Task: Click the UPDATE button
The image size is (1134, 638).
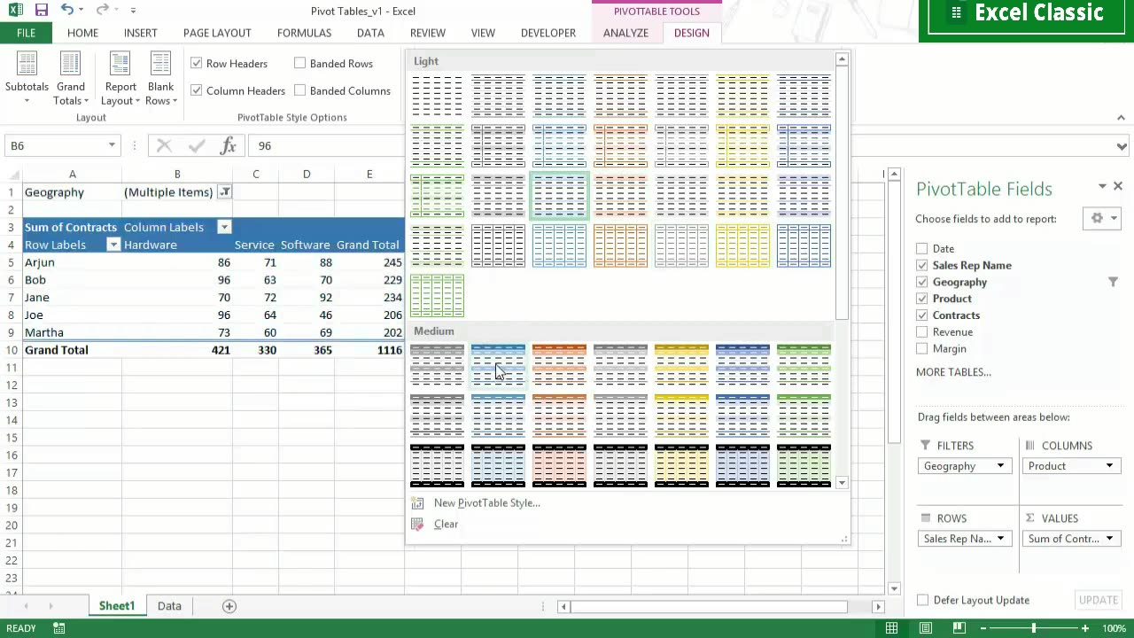Action: click(x=1098, y=600)
